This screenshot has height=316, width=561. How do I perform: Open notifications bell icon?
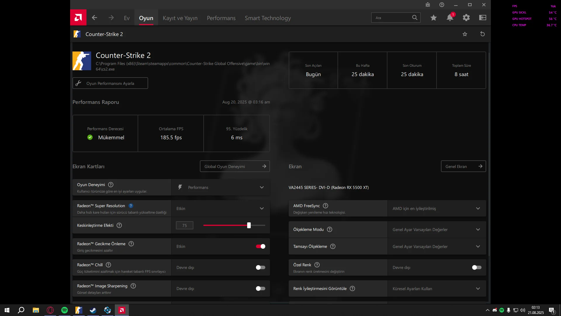pyautogui.click(x=450, y=18)
